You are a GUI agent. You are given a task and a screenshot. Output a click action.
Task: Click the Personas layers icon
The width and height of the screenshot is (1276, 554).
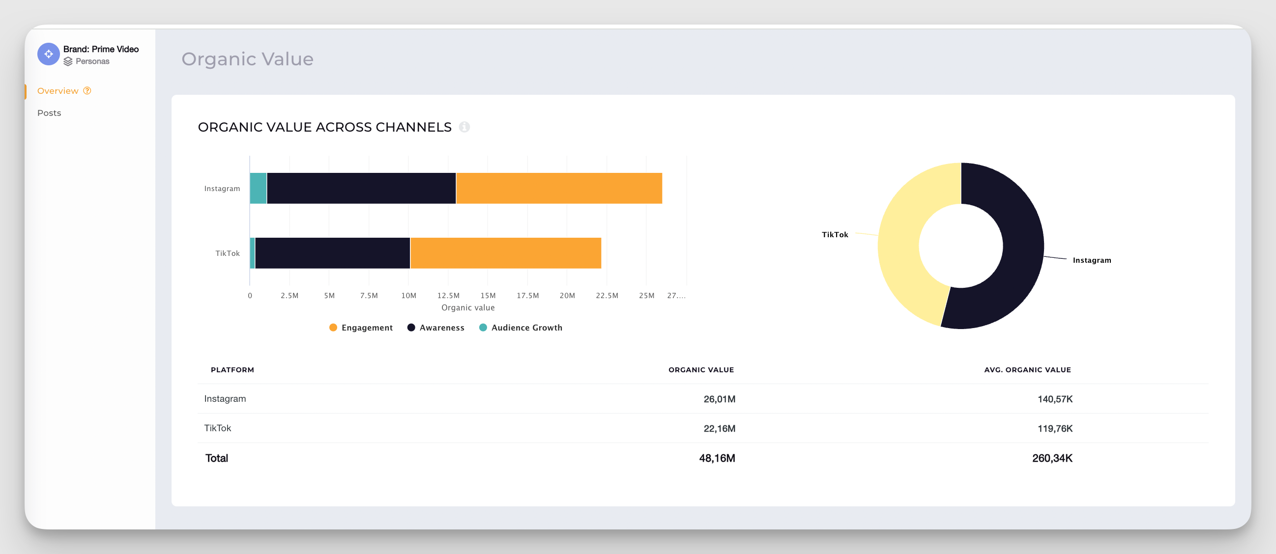[x=68, y=61]
